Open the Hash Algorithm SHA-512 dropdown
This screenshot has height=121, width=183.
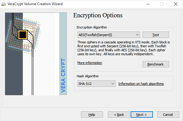[x=96, y=83]
